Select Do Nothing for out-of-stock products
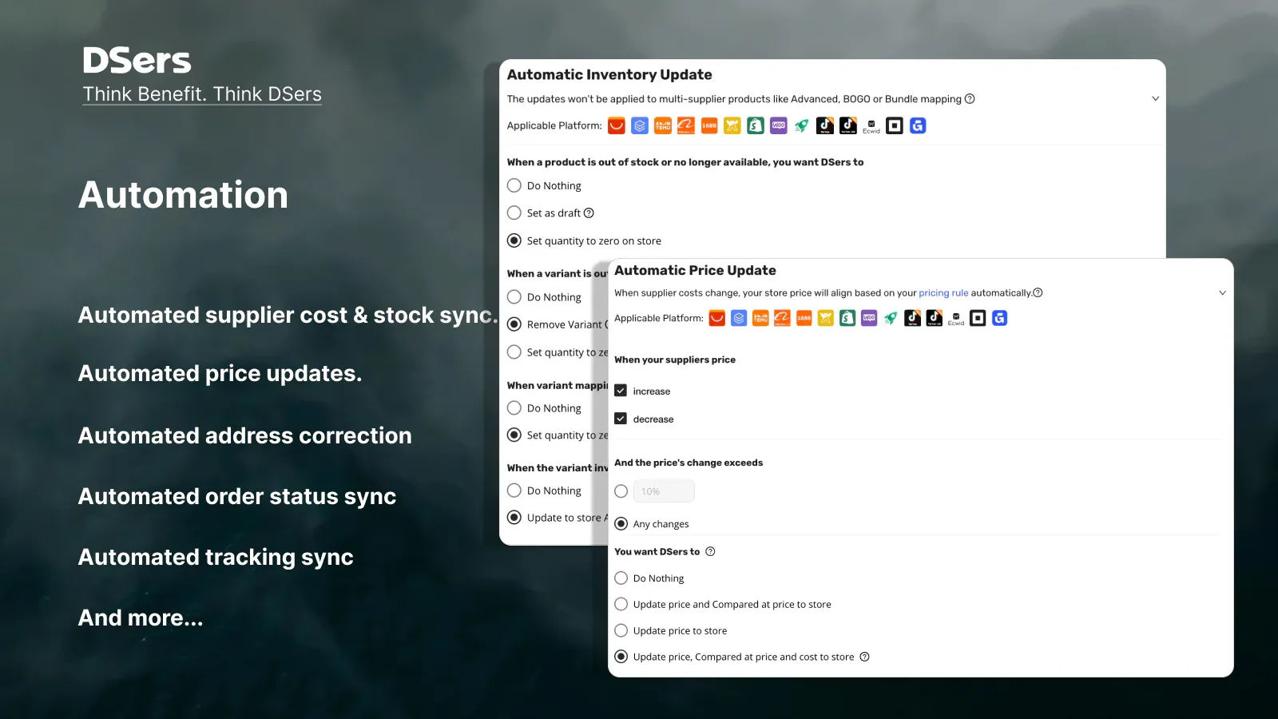 [x=514, y=185]
